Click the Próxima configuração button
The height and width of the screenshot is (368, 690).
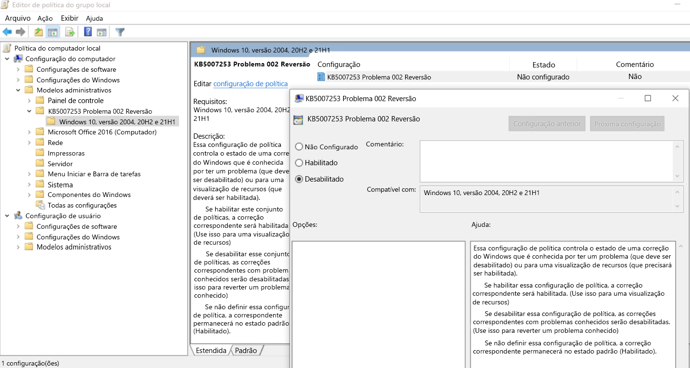point(627,124)
